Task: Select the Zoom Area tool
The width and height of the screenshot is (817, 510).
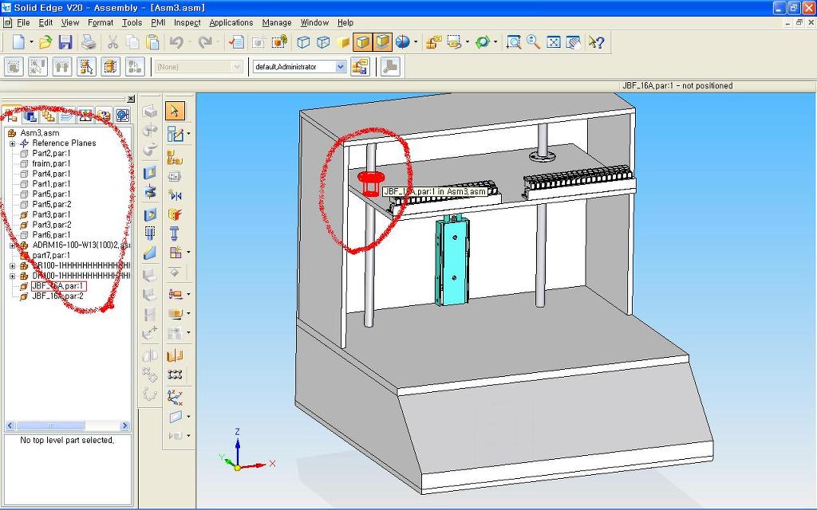Action: tap(514, 42)
